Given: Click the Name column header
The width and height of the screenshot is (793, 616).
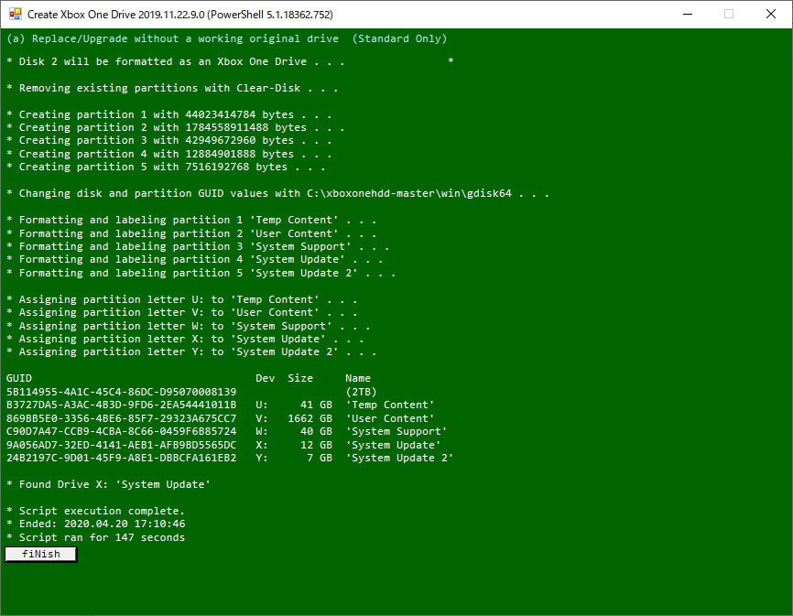Looking at the screenshot, I should (358, 379).
